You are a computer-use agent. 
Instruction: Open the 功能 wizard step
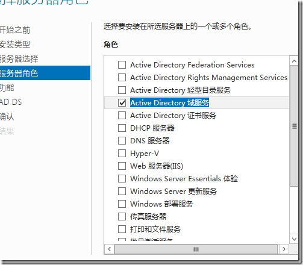(x=7, y=88)
